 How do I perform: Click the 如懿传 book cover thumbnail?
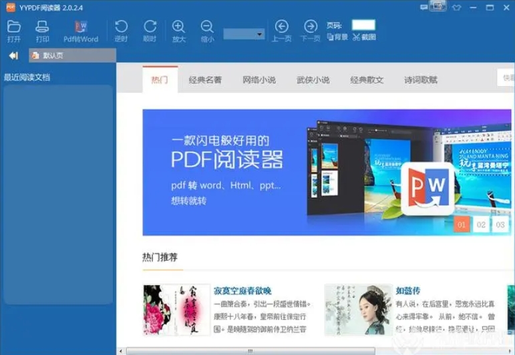click(358, 310)
